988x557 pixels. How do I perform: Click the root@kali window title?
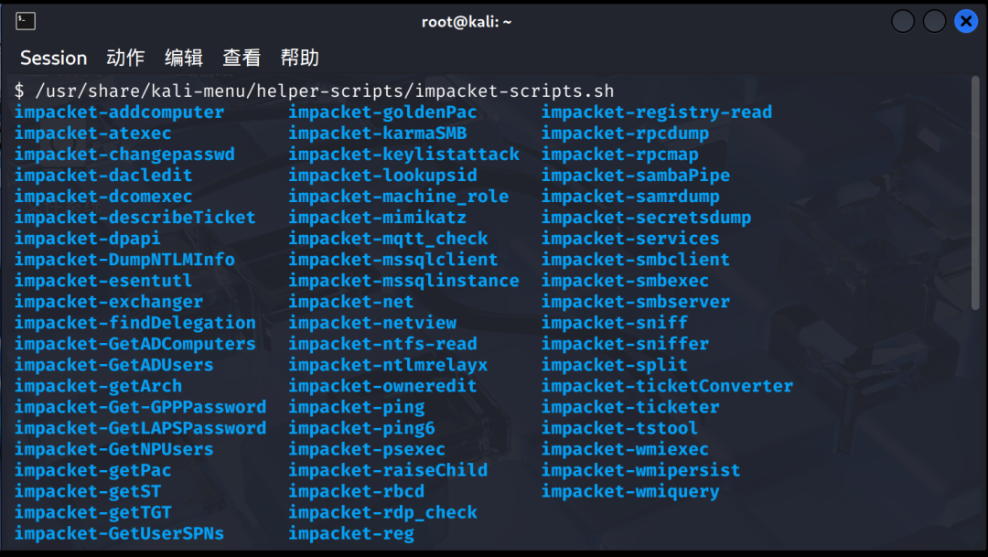(467, 22)
